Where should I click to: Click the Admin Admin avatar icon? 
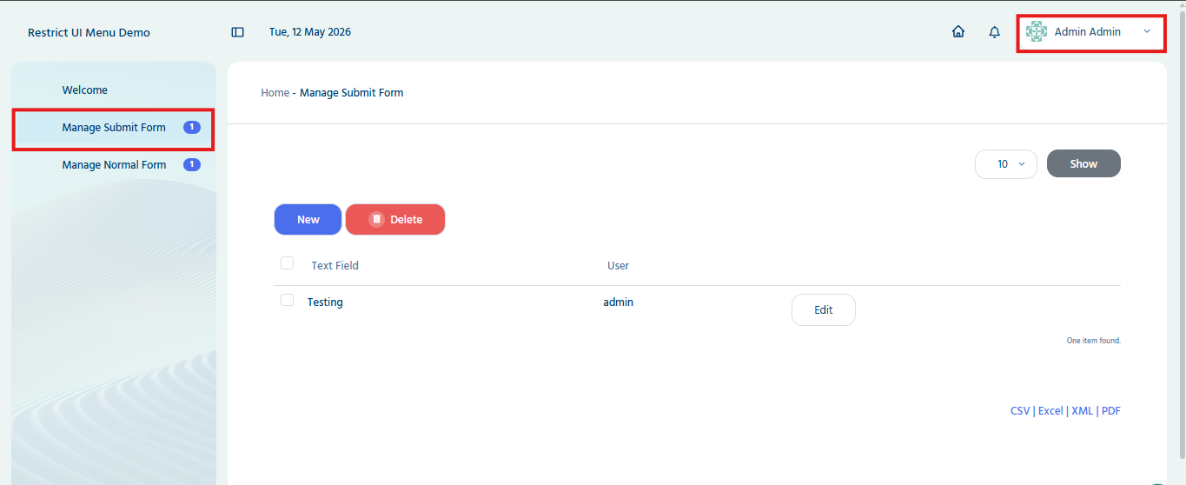tap(1036, 31)
